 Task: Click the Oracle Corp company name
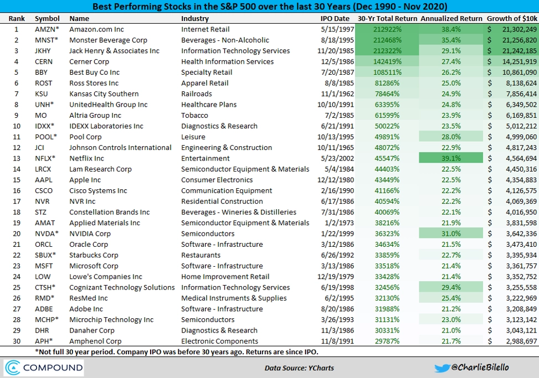coord(89,245)
